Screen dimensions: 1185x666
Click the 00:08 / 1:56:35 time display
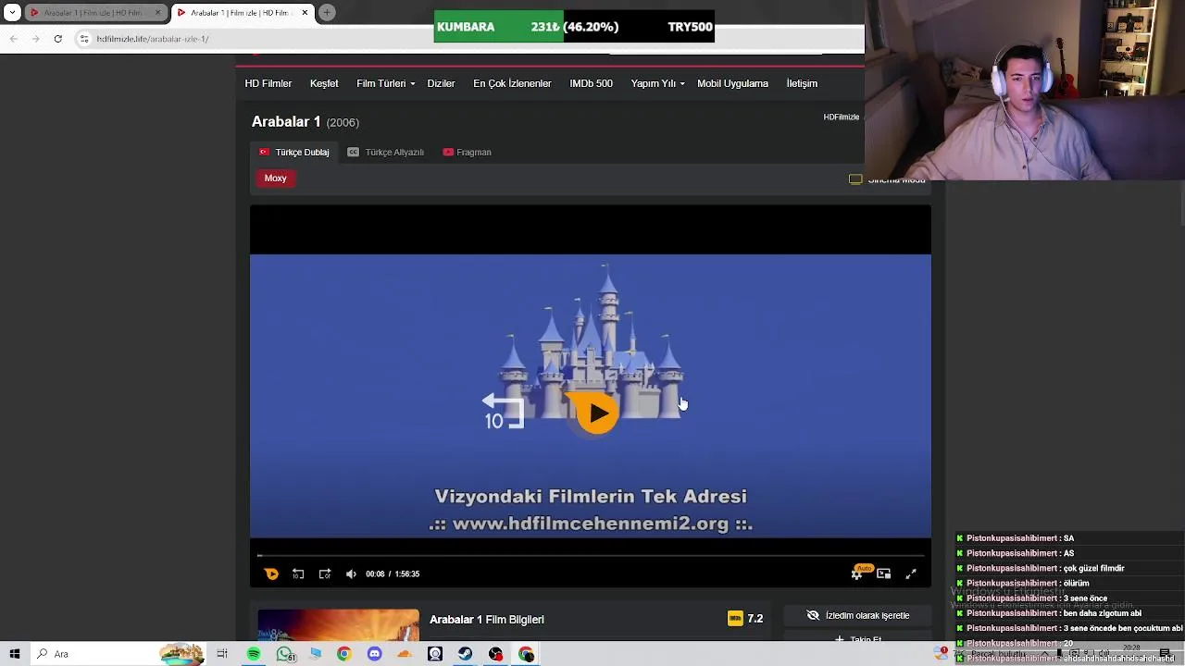393,573
